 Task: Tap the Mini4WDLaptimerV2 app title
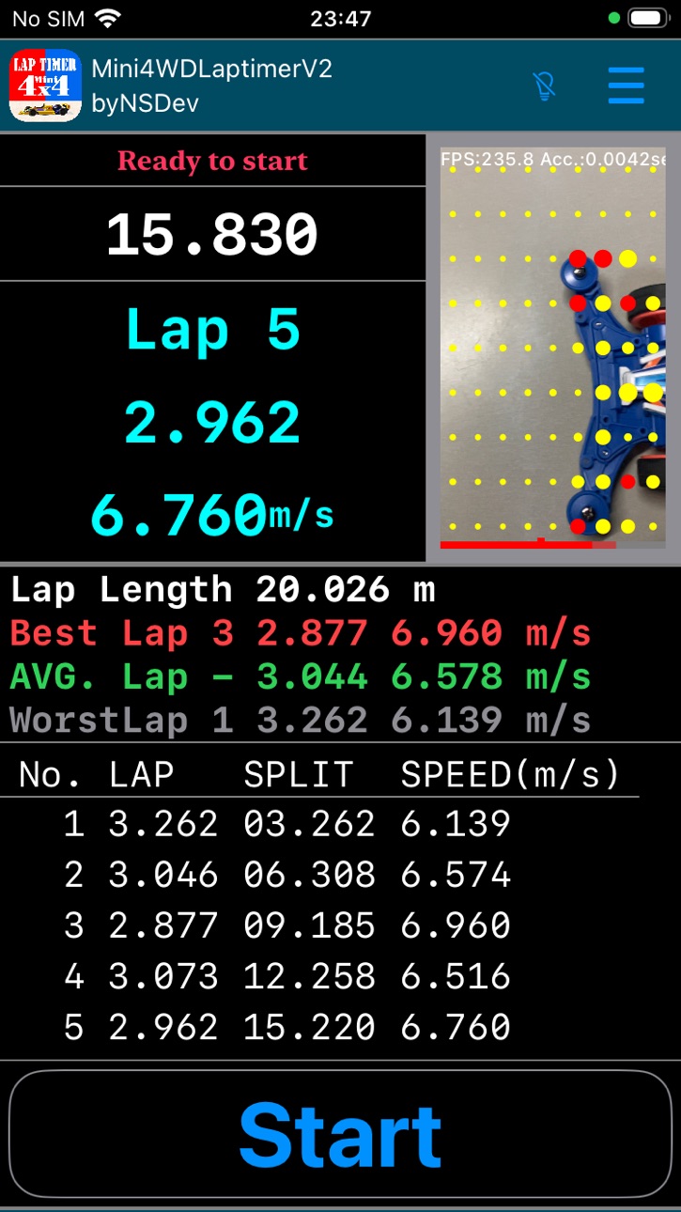point(211,69)
